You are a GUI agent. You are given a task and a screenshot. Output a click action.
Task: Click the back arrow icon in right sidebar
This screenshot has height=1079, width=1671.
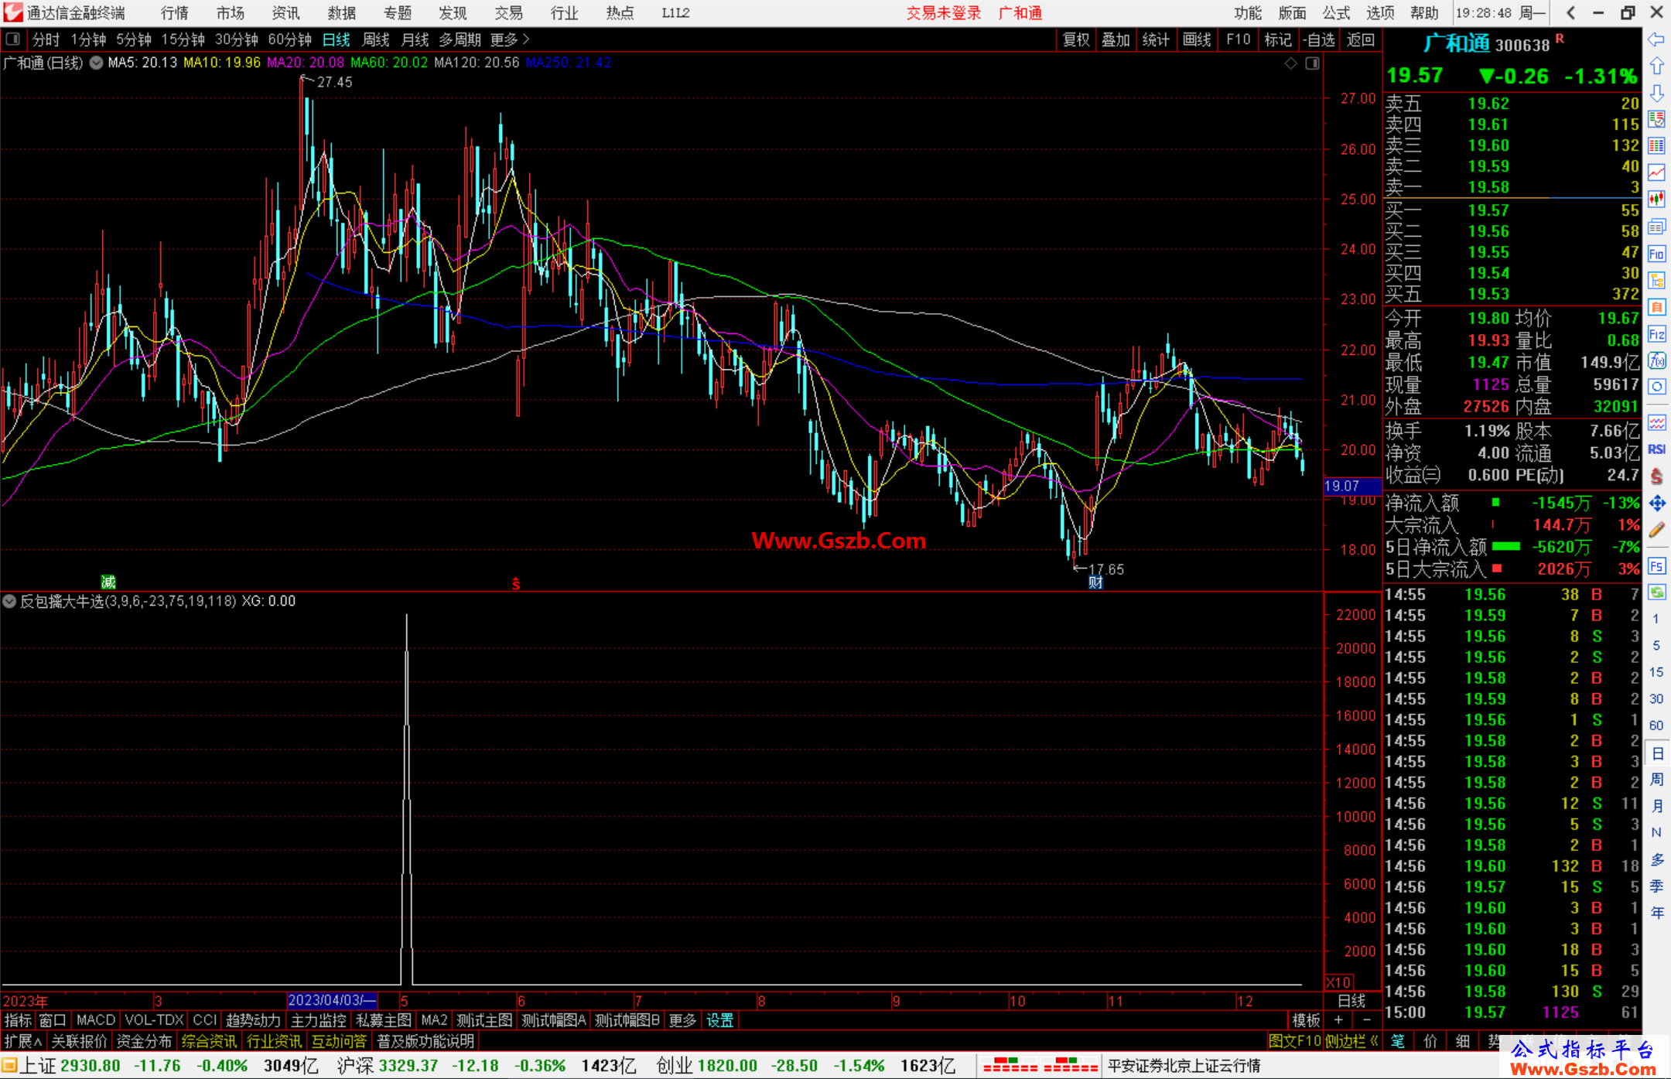(1656, 39)
